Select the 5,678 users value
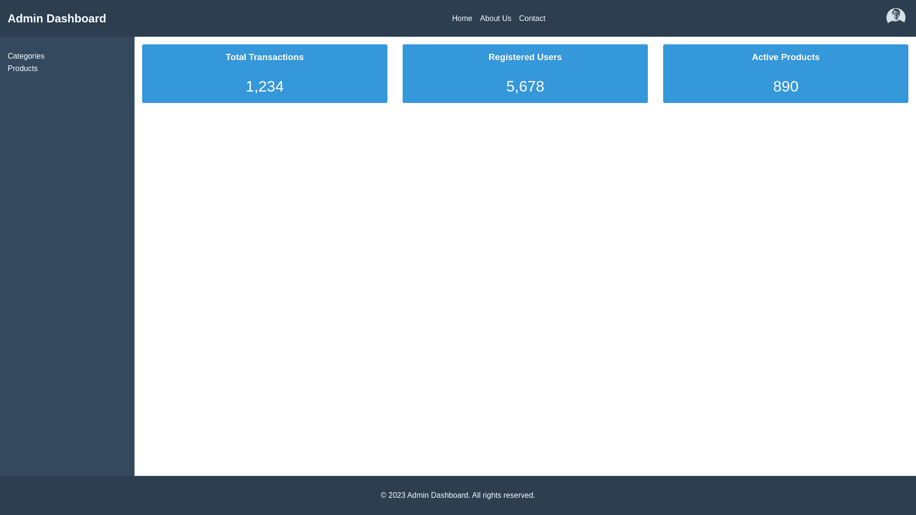916x515 pixels. tap(525, 86)
